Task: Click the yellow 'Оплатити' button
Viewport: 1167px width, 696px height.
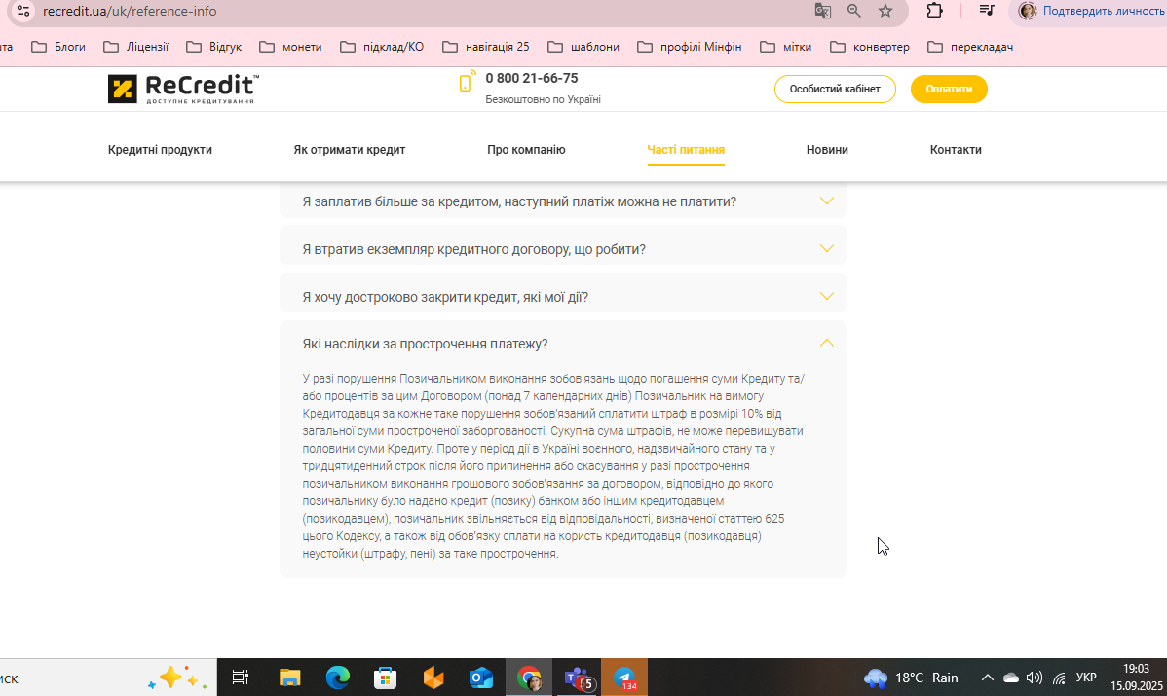Action: (949, 89)
